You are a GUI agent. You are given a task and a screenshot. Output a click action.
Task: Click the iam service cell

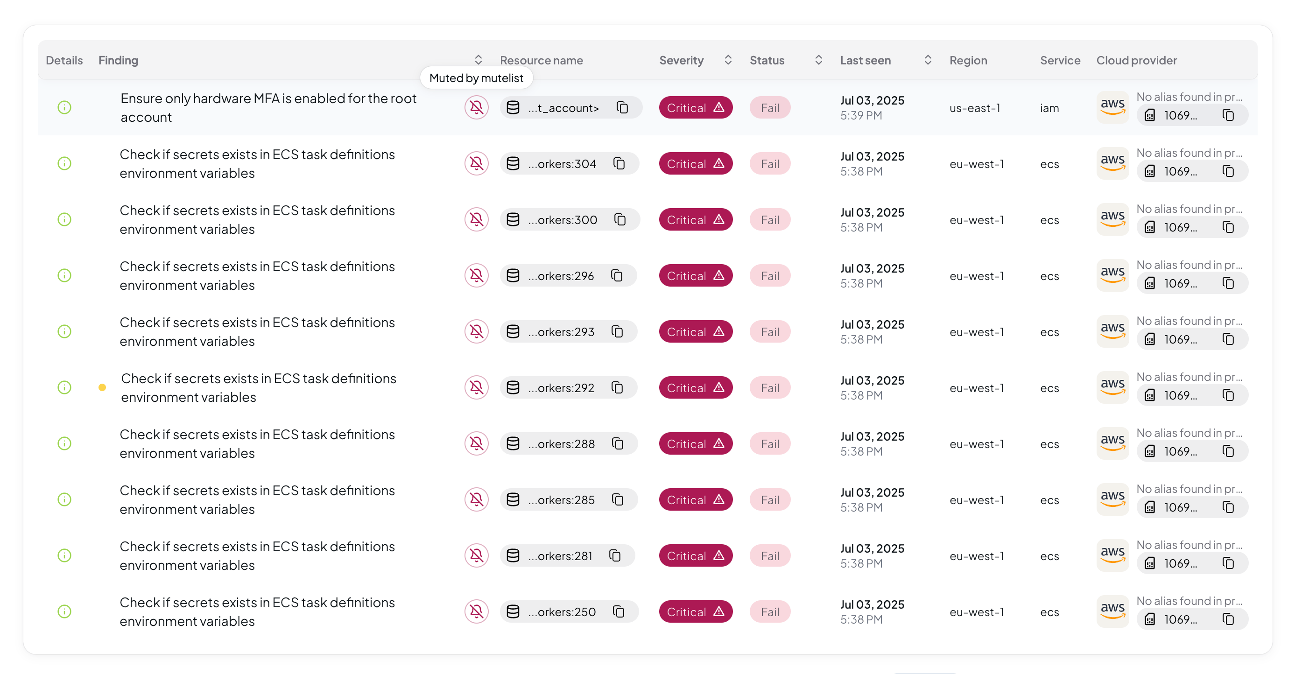pyautogui.click(x=1049, y=107)
